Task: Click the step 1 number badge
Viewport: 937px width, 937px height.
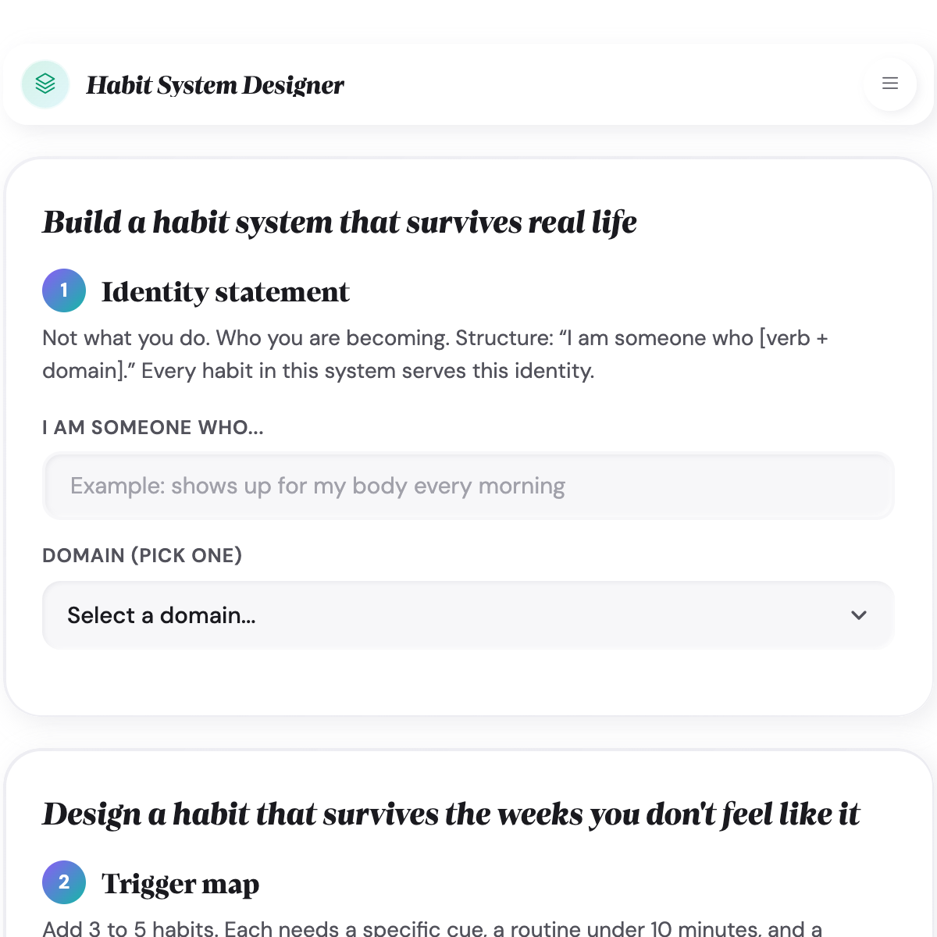Action: (x=64, y=290)
